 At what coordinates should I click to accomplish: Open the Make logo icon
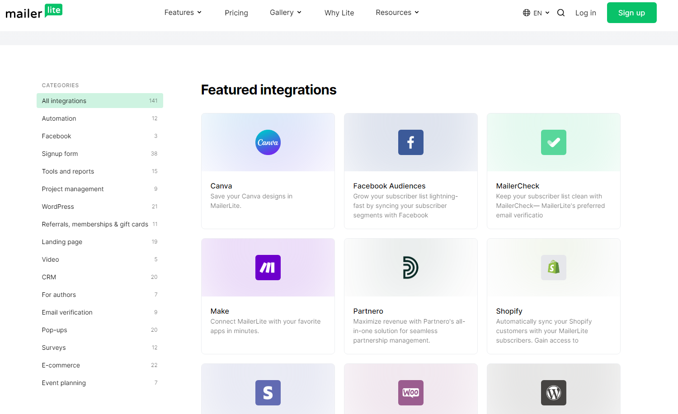[268, 268]
